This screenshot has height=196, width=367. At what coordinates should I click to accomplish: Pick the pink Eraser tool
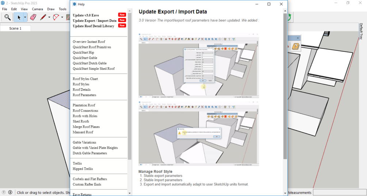tap(34, 17)
